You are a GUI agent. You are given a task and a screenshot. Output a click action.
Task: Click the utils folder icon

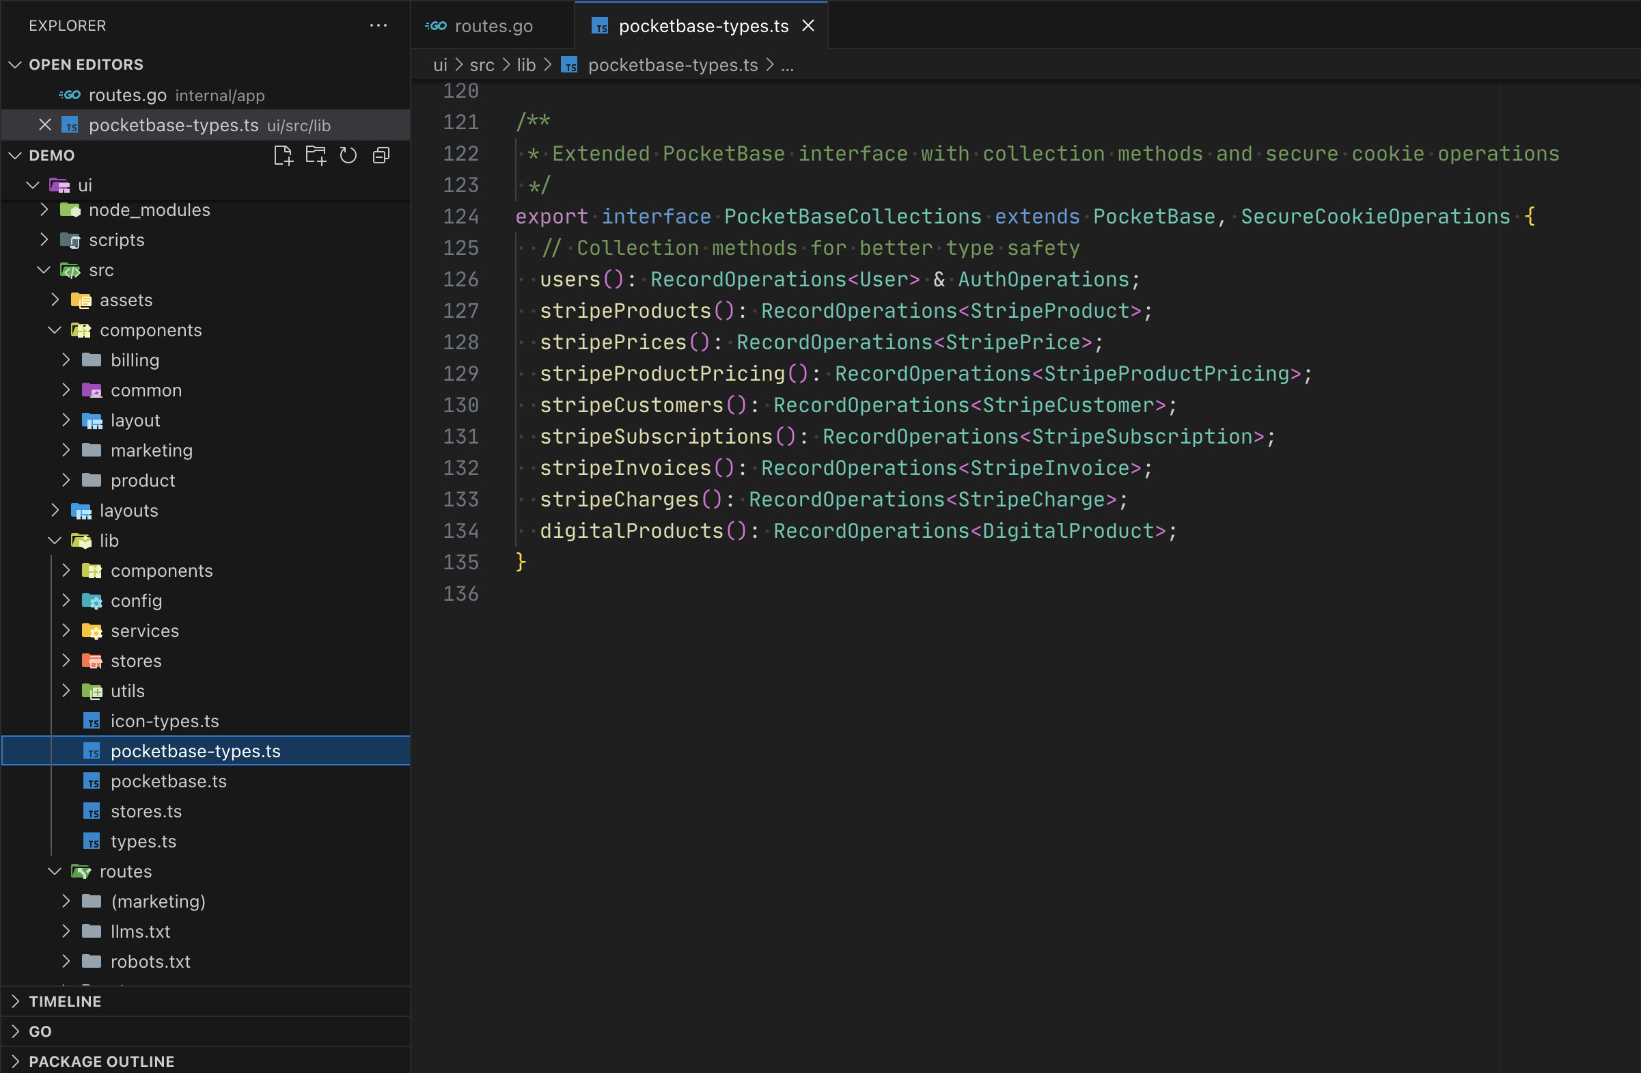coord(92,691)
